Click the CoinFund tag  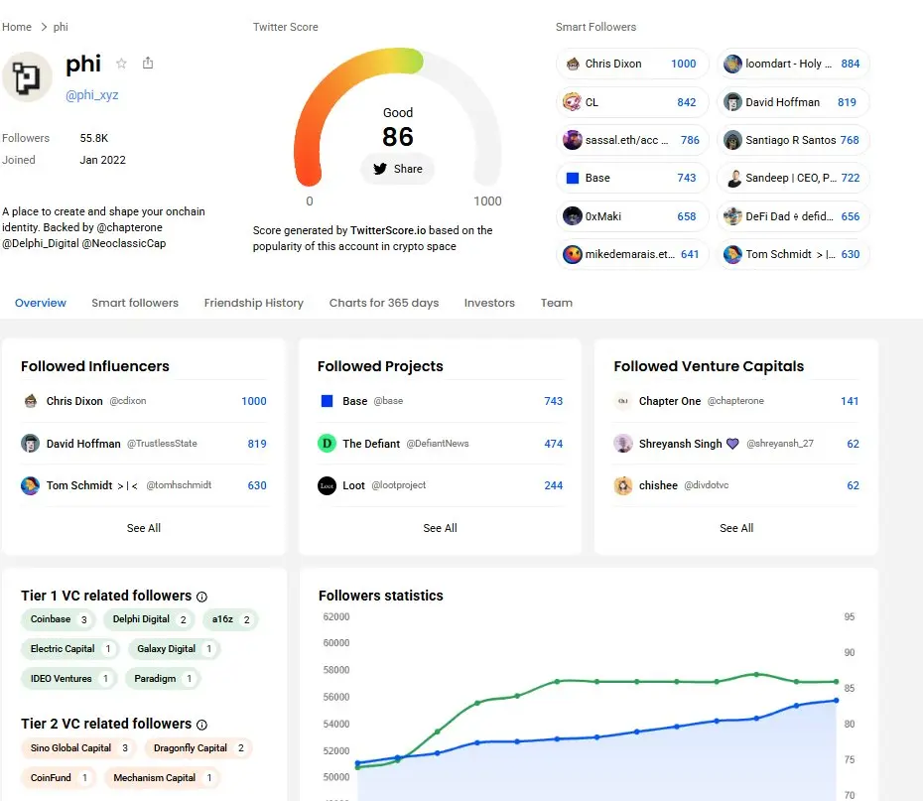click(x=59, y=777)
